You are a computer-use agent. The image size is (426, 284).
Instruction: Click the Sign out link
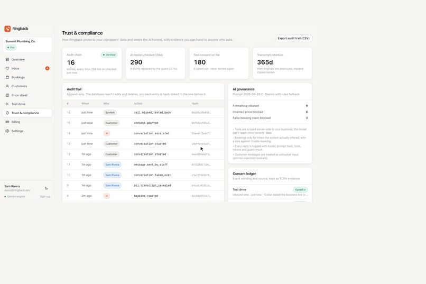[45, 197]
